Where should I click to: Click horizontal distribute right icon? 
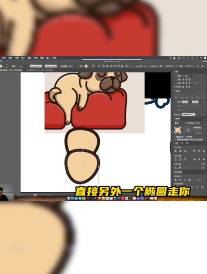tap(204, 159)
